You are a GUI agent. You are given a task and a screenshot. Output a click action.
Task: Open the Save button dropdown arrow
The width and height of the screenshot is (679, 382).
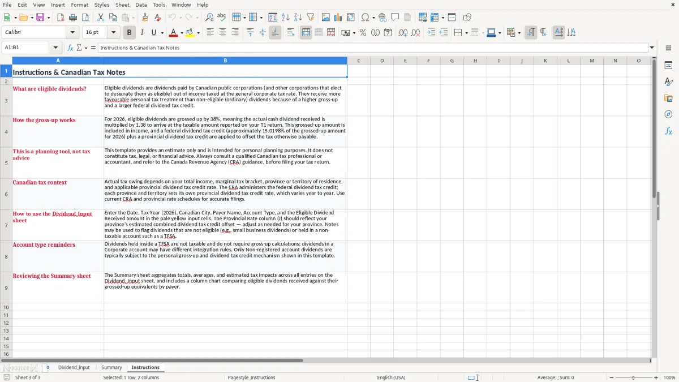pos(48,18)
